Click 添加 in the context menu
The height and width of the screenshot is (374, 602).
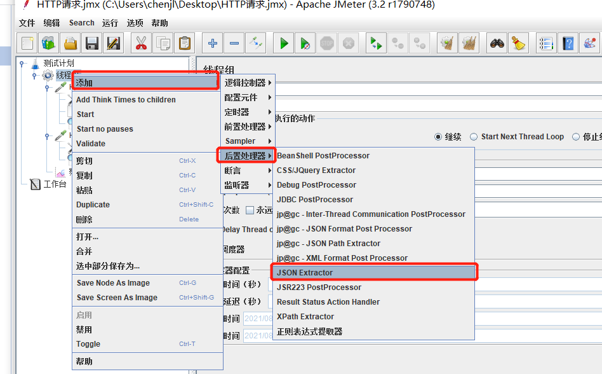[x=146, y=83]
